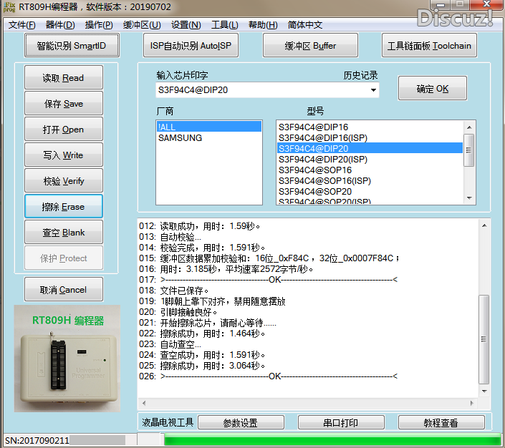Click the Fixprog title bar icon
The height and width of the screenshot is (448, 505).
pyautogui.click(x=9, y=6)
